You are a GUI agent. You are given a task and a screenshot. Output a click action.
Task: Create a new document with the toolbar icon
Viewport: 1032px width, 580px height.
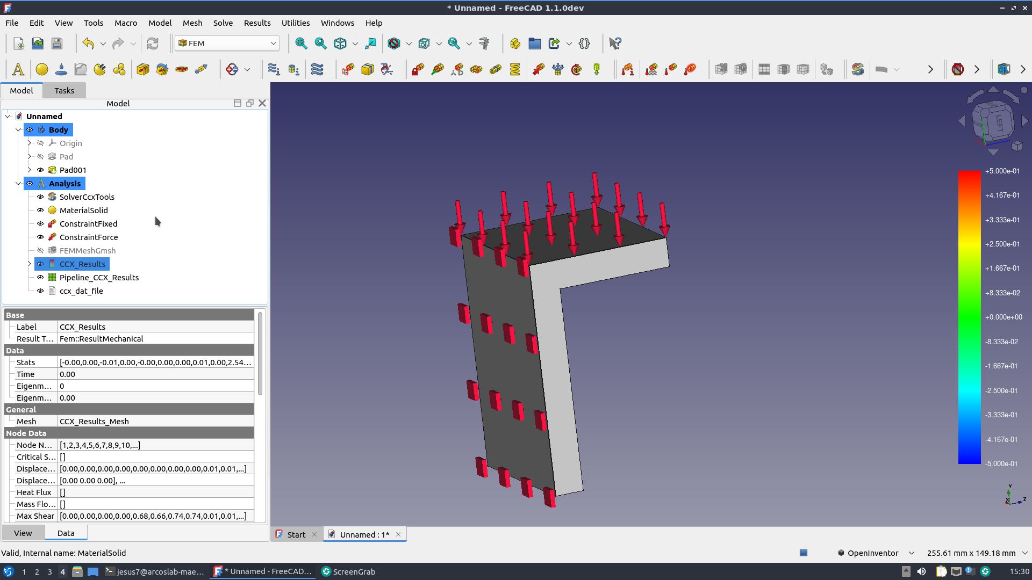[x=18, y=44]
